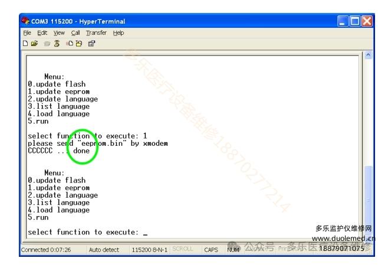Click the Auto detect status bar field
Image resolution: width=388 pixels, height=268 pixels.
(104, 250)
